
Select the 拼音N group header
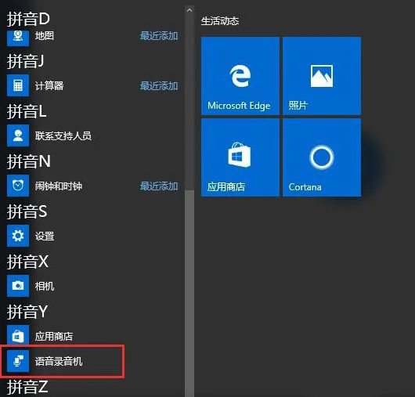(x=29, y=161)
